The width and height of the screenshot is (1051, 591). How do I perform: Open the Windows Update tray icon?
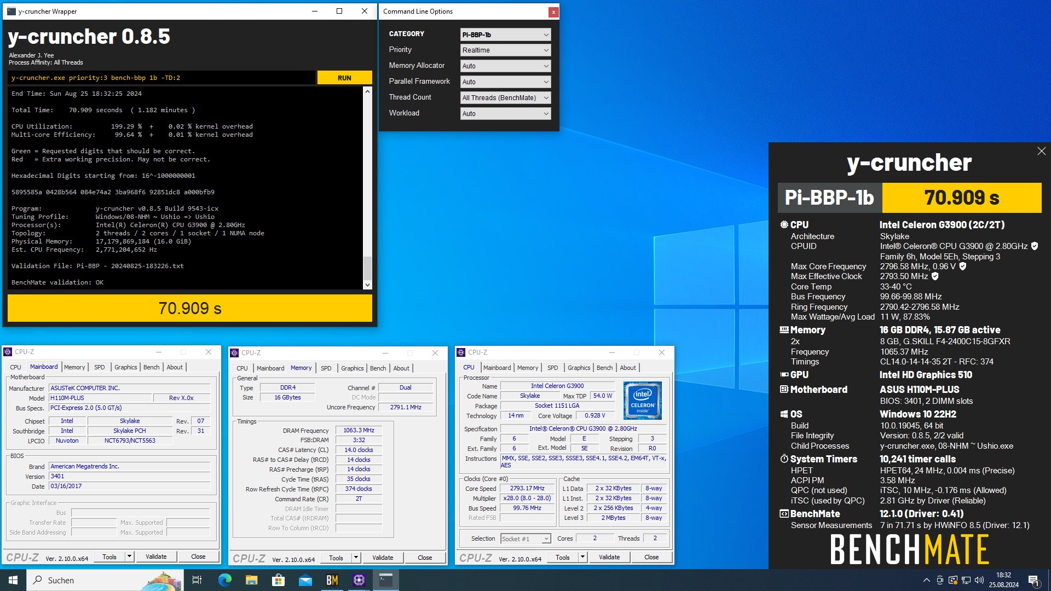(953, 580)
